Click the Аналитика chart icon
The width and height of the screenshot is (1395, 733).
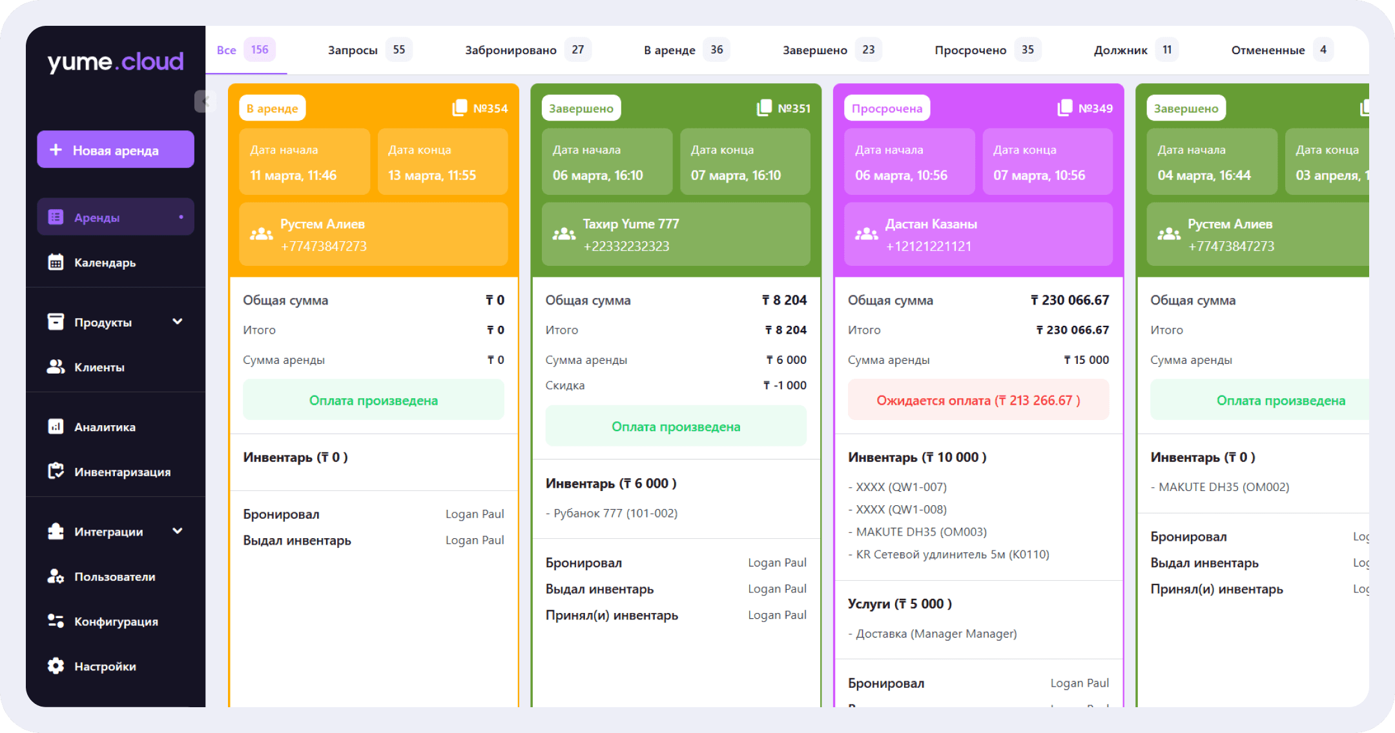click(x=56, y=427)
